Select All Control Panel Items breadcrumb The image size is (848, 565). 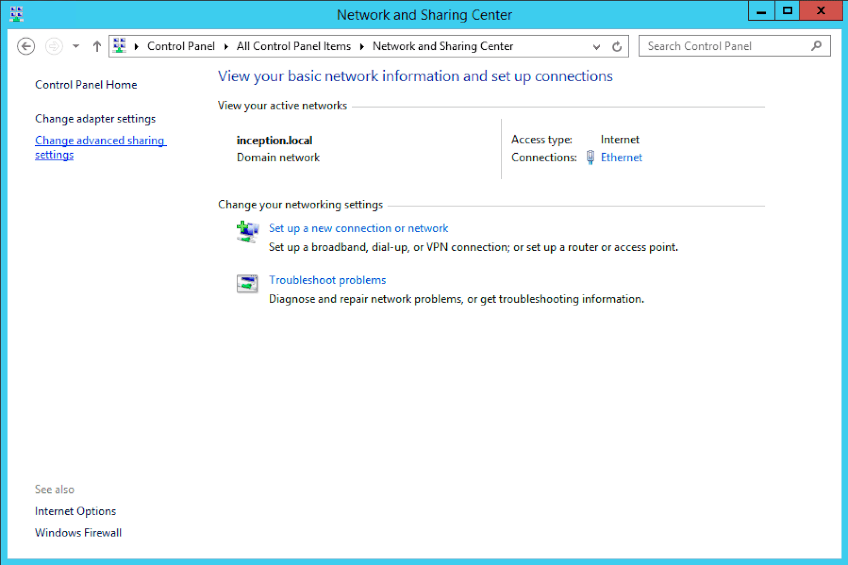pyautogui.click(x=294, y=46)
